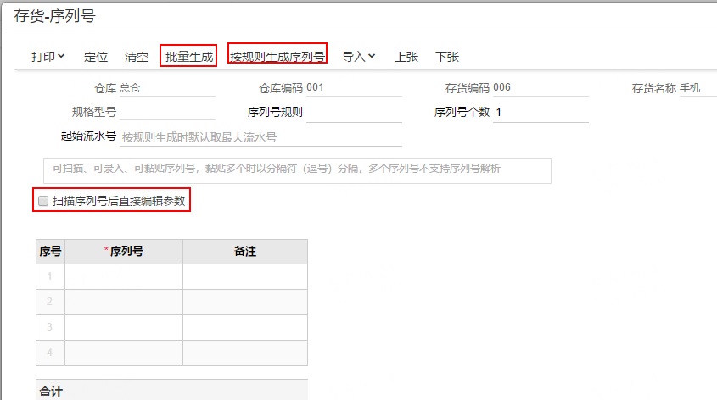Go to next record with 下张
This screenshot has height=400, width=717.
447,57
